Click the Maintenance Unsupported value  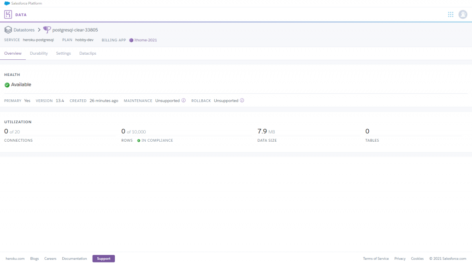167,101
